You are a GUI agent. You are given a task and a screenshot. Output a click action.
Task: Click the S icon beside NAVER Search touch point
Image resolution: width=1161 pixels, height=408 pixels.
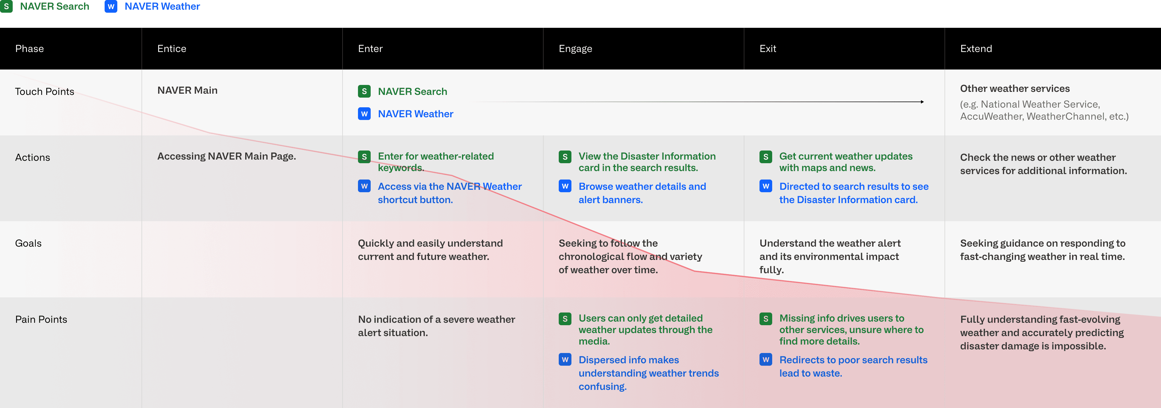pyautogui.click(x=364, y=91)
